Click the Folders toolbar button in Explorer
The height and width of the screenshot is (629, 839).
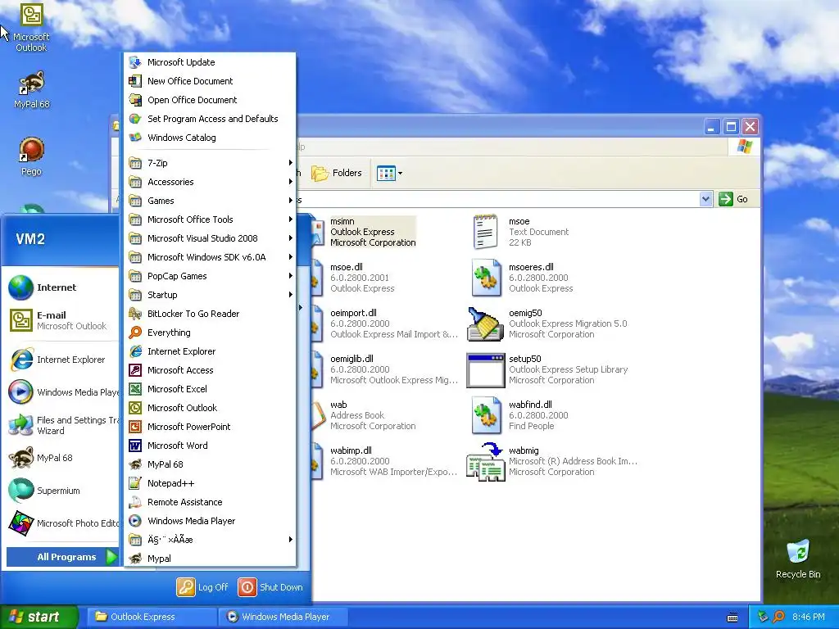337,173
